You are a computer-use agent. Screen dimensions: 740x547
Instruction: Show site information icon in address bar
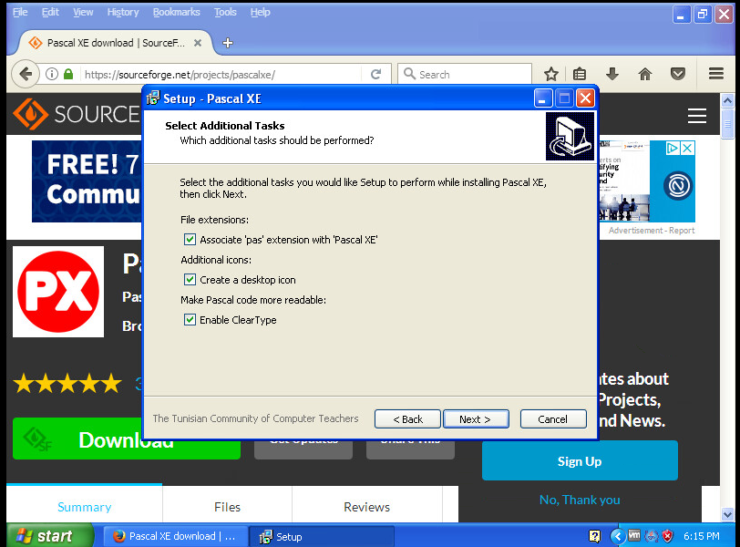coord(52,74)
